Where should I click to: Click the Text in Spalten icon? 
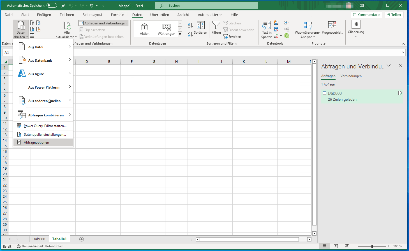[266, 26]
